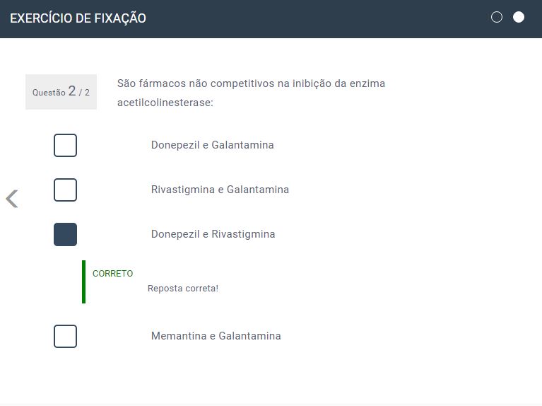Choose the Rivastigmina e Galantamina answer label
The width and height of the screenshot is (542, 406).
[x=220, y=190]
